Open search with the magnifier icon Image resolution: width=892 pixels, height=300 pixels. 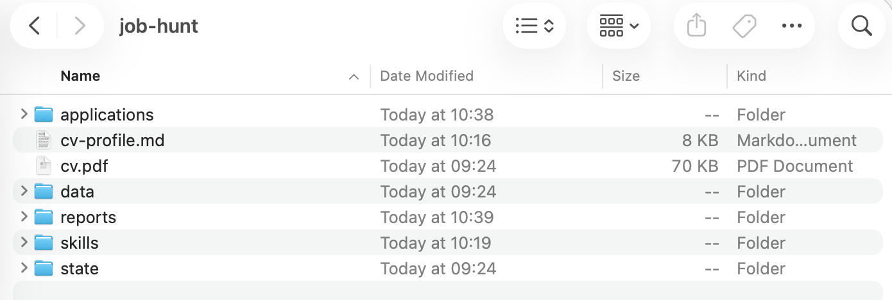861,26
